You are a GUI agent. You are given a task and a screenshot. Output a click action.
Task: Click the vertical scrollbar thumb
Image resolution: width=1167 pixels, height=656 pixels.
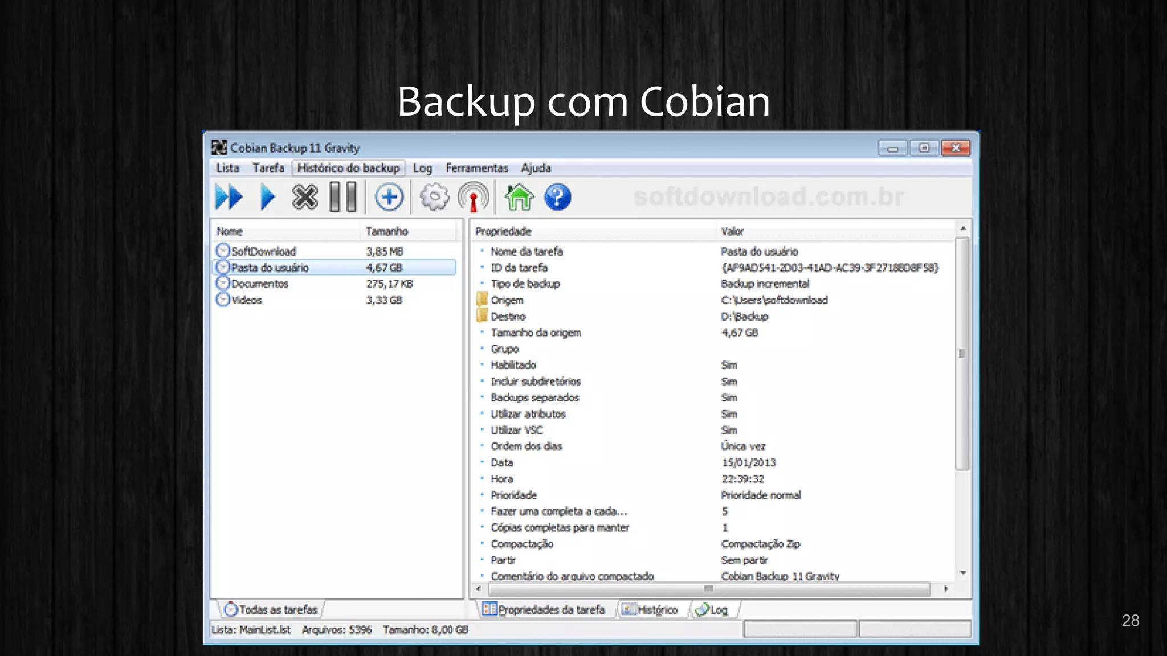962,354
